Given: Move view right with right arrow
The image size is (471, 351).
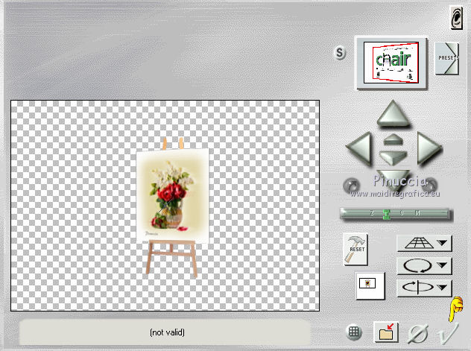Looking at the screenshot, I should click(429, 148).
